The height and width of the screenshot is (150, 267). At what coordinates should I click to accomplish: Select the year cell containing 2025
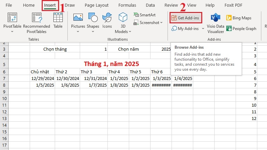pos(161,49)
